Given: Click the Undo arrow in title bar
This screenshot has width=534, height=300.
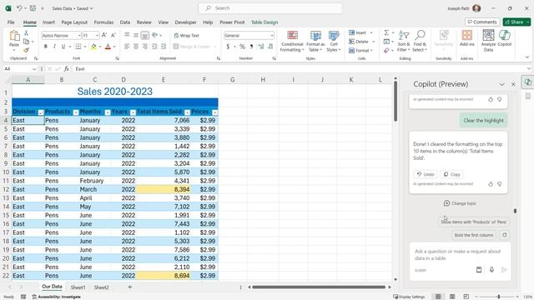Looking at the screenshot, I should 20,8.
